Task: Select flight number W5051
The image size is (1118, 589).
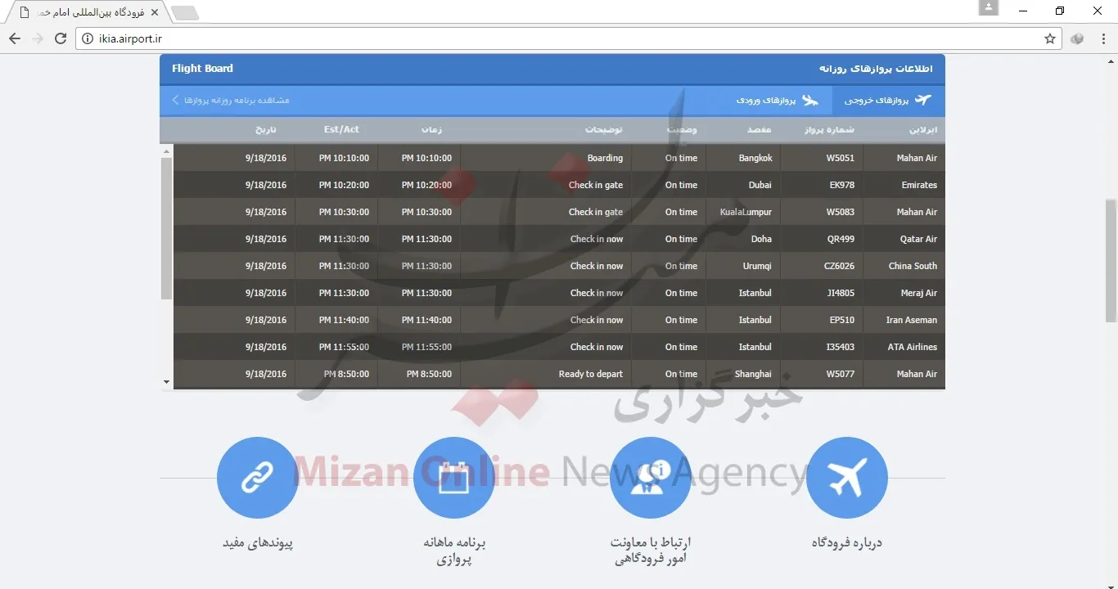Action: [841, 158]
